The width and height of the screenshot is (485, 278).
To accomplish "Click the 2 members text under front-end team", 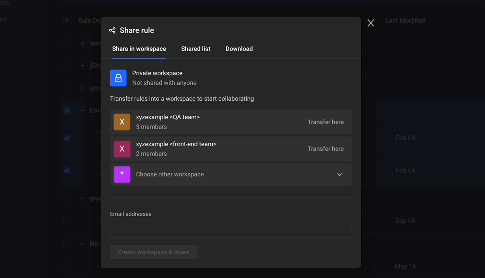I will click(151, 154).
